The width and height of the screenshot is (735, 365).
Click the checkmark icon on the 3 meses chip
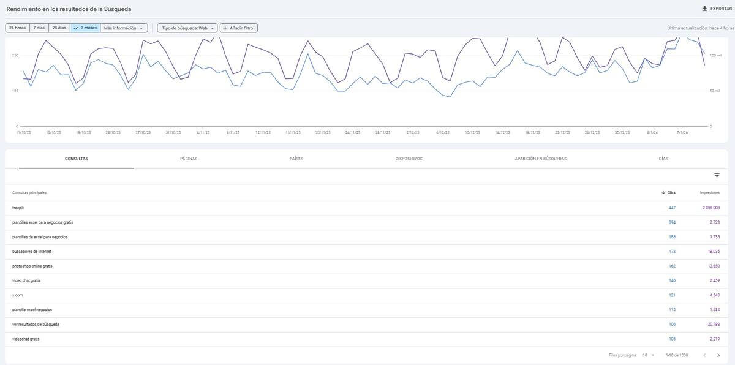pyautogui.click(x=75, y=26)
